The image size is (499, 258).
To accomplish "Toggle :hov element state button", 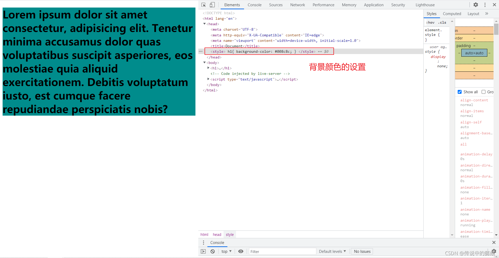I will 430,23.
